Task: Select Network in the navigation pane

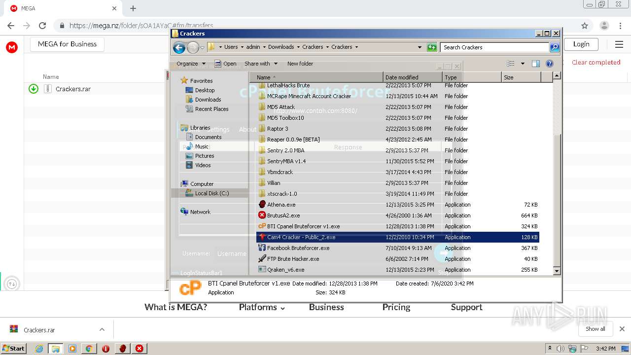Action: [x=200, y=212]
